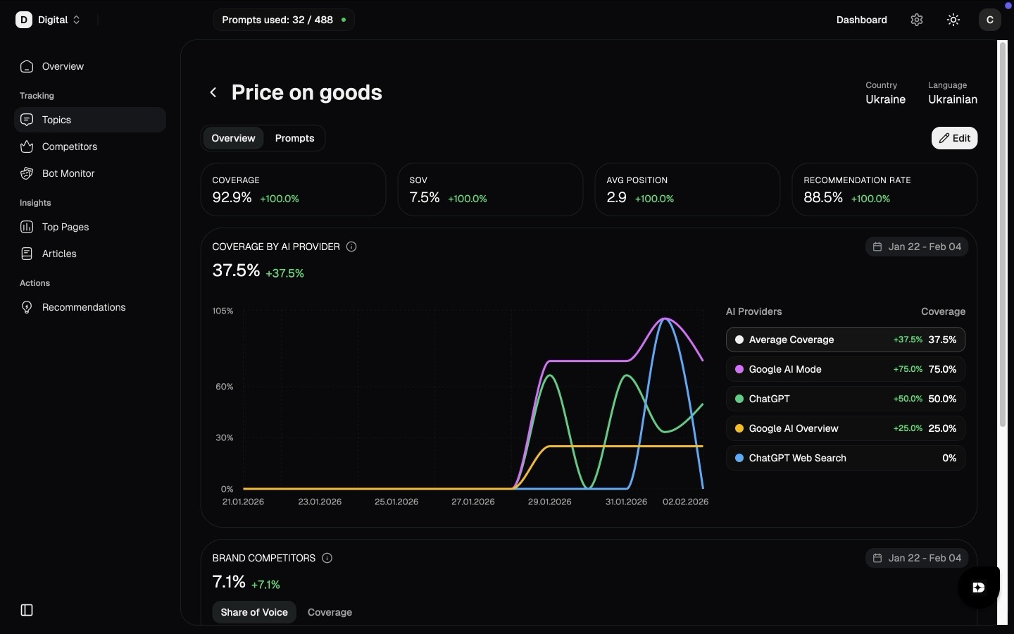Go back using the arrow next to Price on goods
The image size is (1014, 634).
[213, 92]
